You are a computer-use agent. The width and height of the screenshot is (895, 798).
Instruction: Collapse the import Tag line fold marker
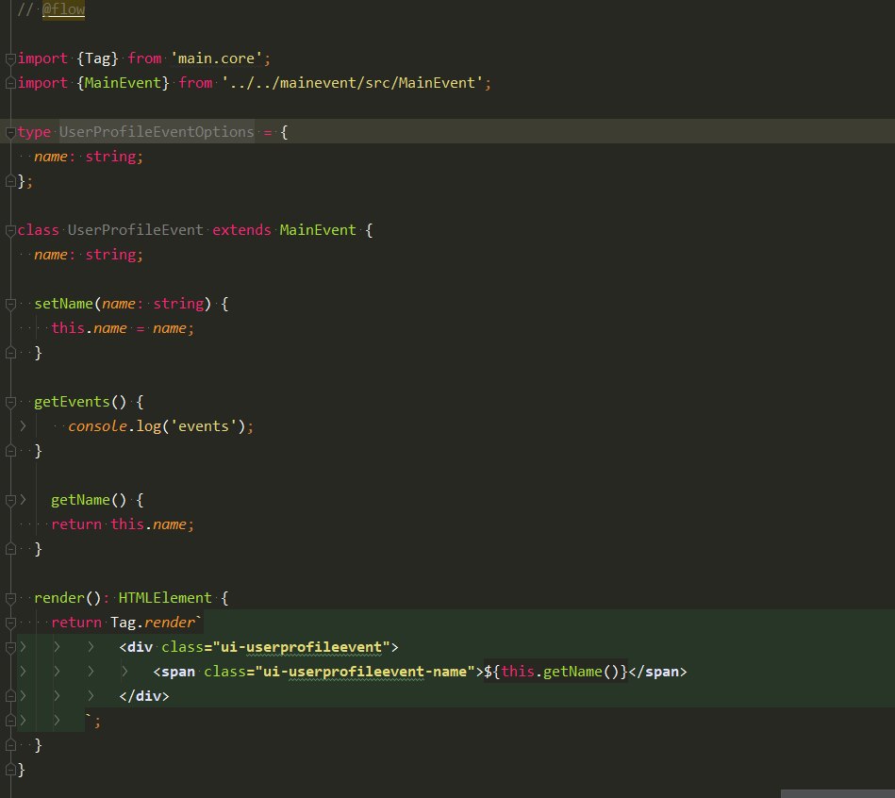click(10, 58)
